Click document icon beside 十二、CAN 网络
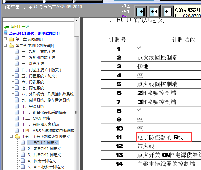 coord(17,118)
